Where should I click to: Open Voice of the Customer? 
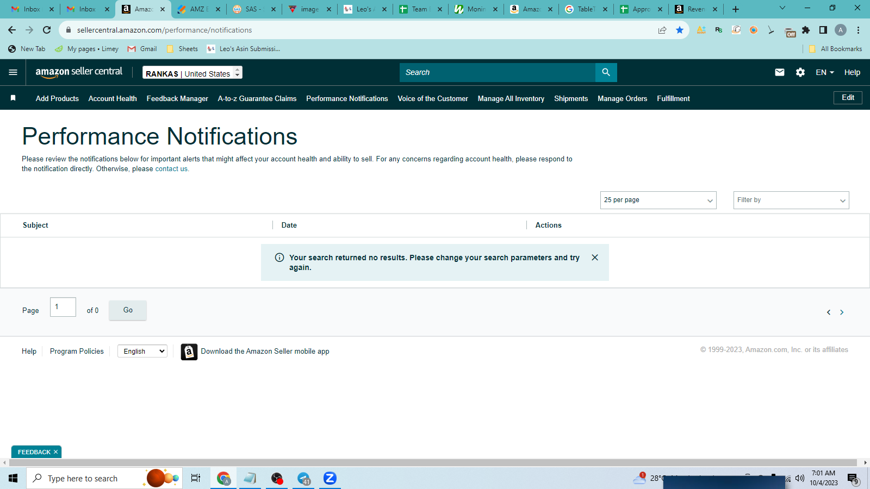[433, 98]
